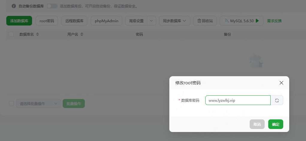Click the 密码 column header
The width and height of the screenshot is (306, 141).
pyautogui.click(x=139, y=34)
